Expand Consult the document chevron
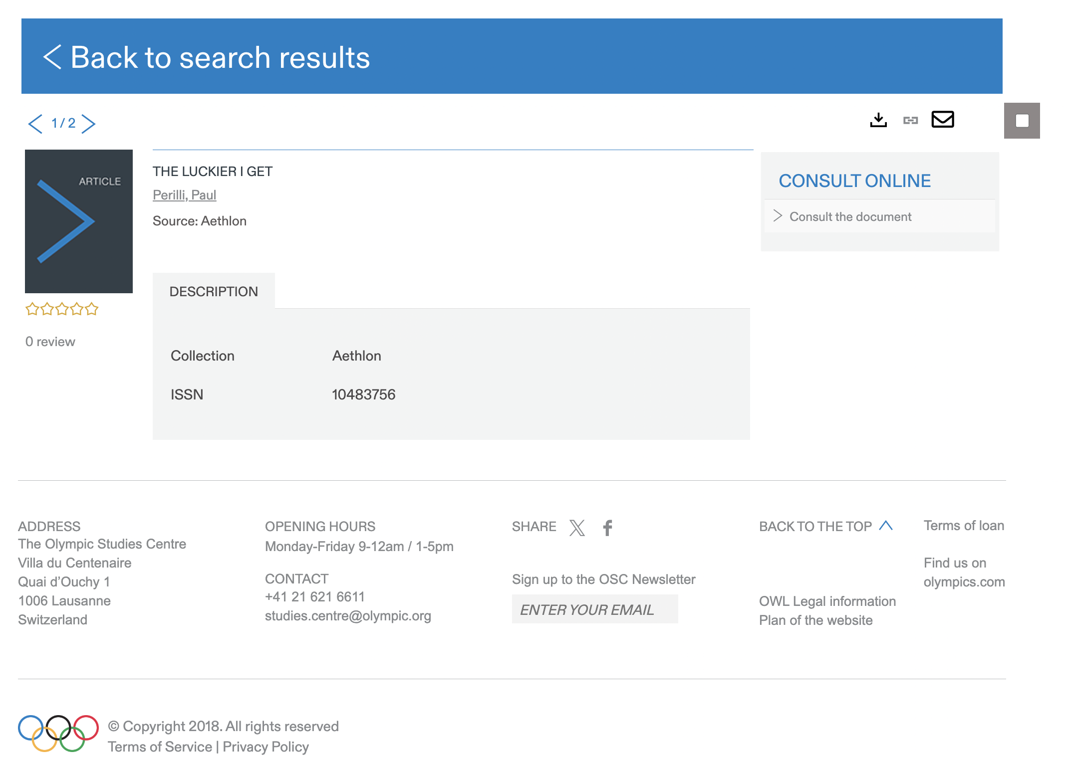 (778, 216)
